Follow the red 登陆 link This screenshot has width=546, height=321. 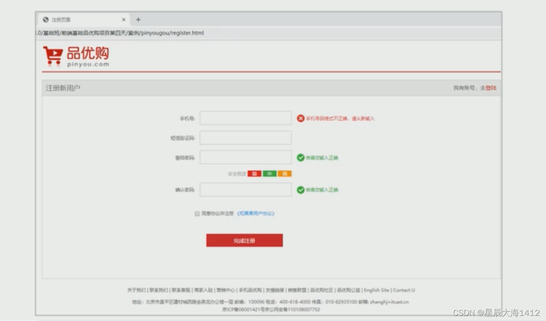point(491,88)
